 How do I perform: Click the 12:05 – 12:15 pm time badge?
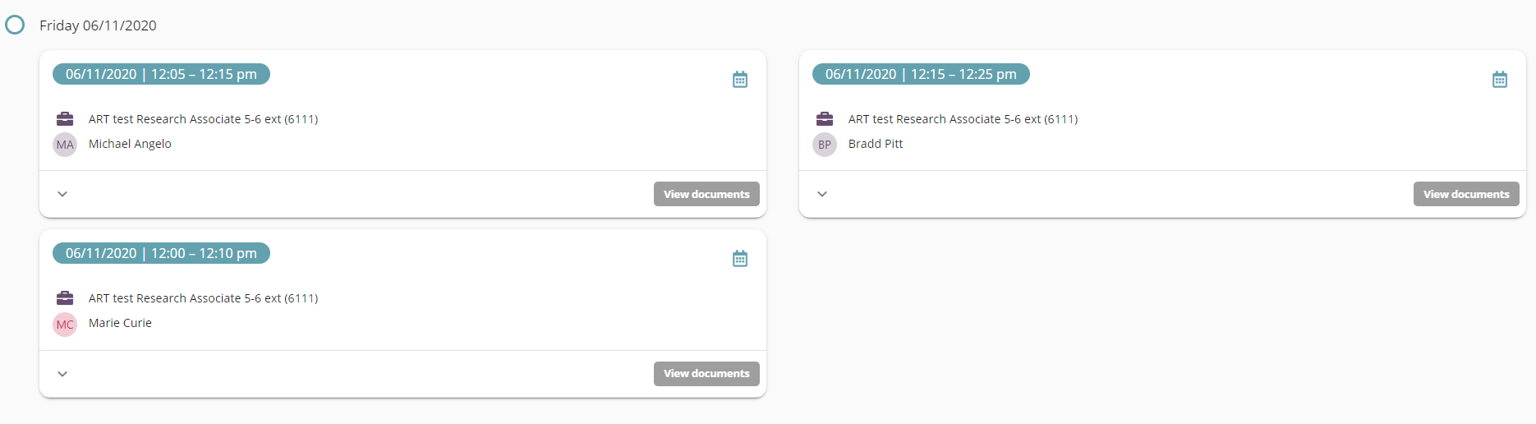(161, 74)
